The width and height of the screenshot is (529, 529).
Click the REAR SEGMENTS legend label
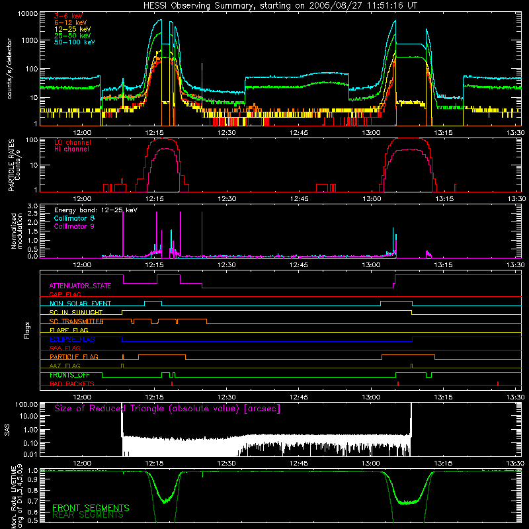88,515
